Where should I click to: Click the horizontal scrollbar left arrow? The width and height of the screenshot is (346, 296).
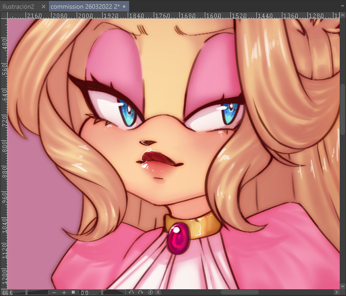pyautogui.click(x=158, y=292)
